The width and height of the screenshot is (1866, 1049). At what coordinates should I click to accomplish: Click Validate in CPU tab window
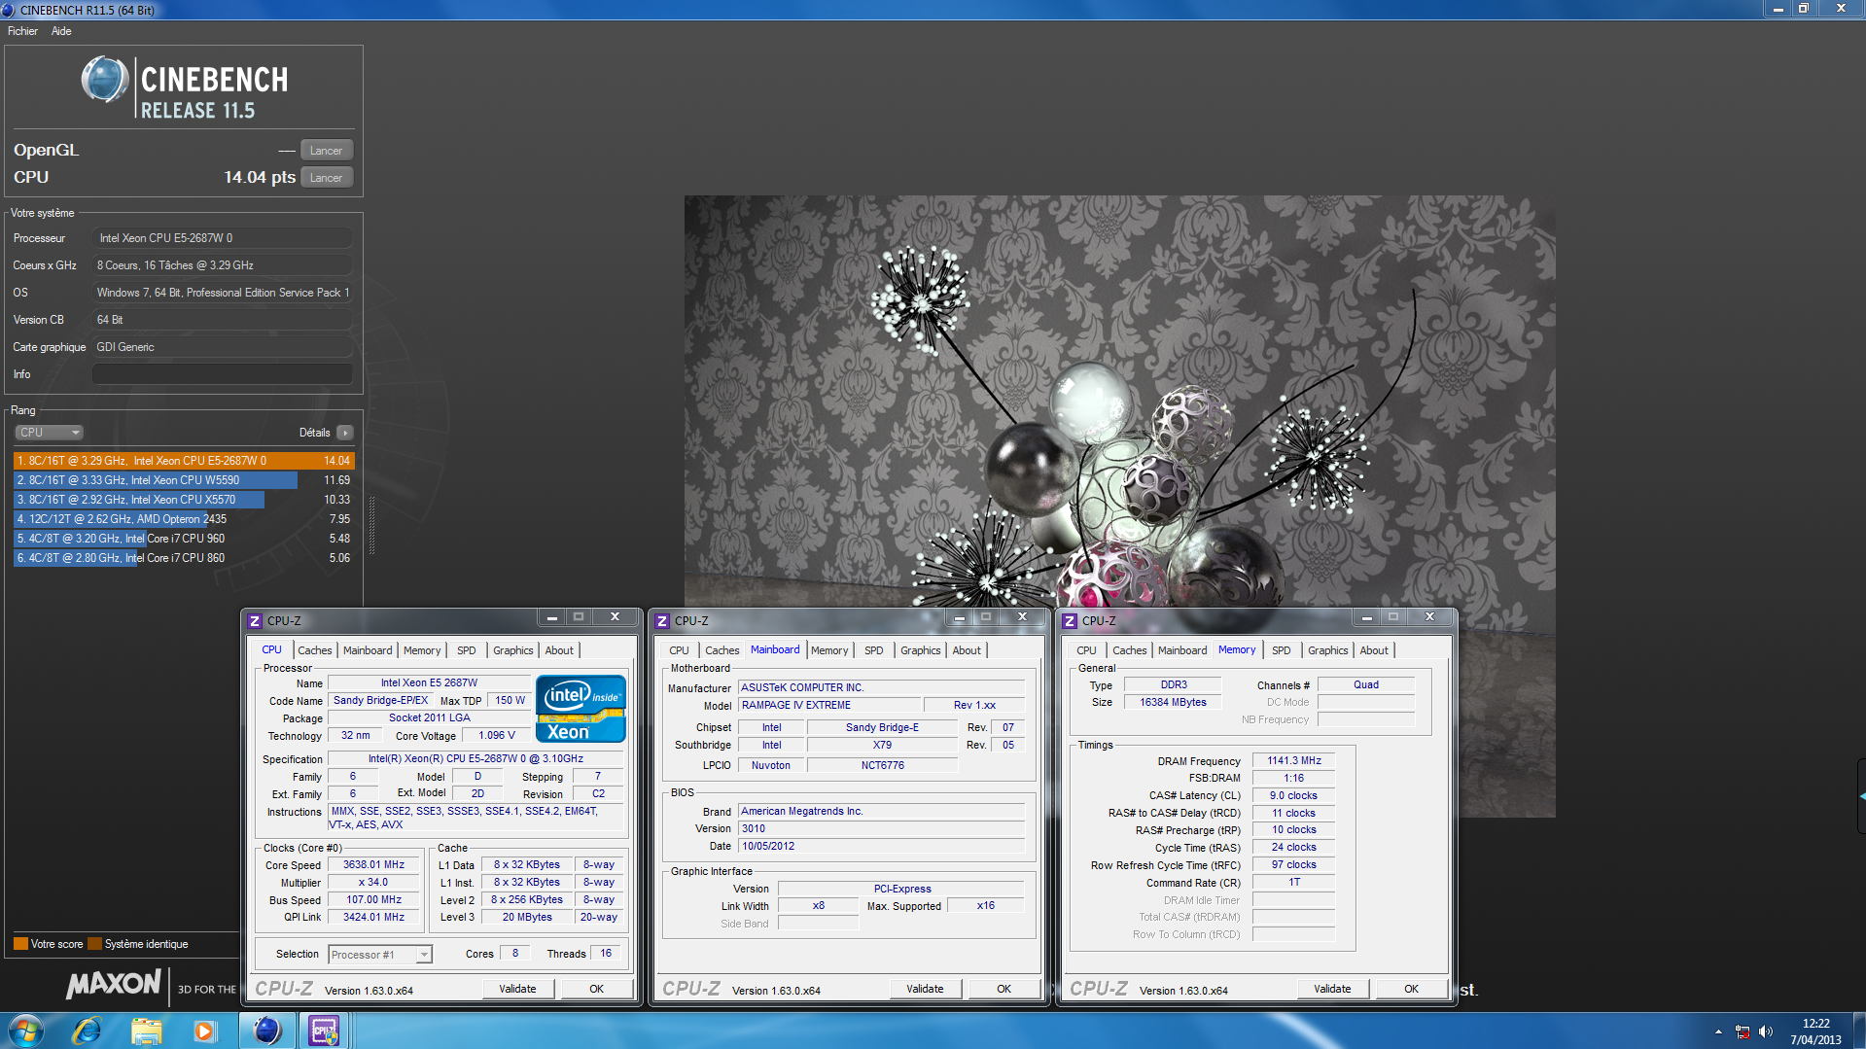pyautogui.click(x=517, y=989)
